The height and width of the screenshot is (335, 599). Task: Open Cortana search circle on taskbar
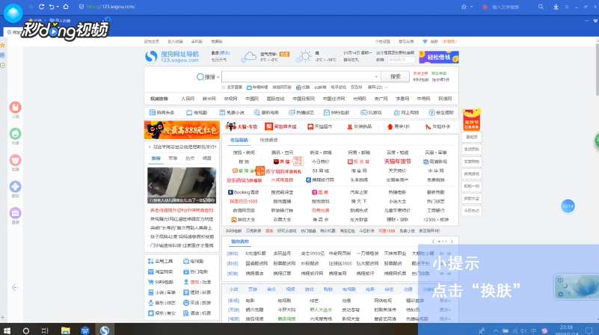click(26, 331)
